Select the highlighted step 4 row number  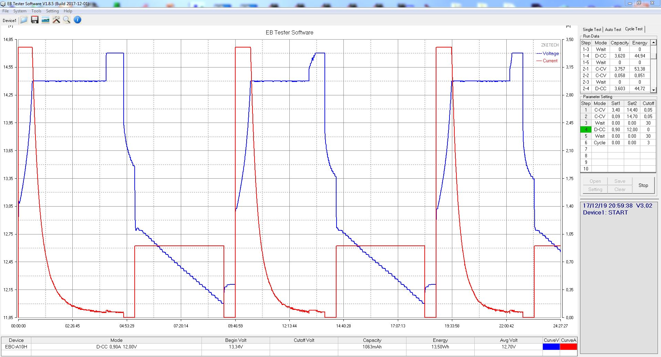(x=586, y=130)
